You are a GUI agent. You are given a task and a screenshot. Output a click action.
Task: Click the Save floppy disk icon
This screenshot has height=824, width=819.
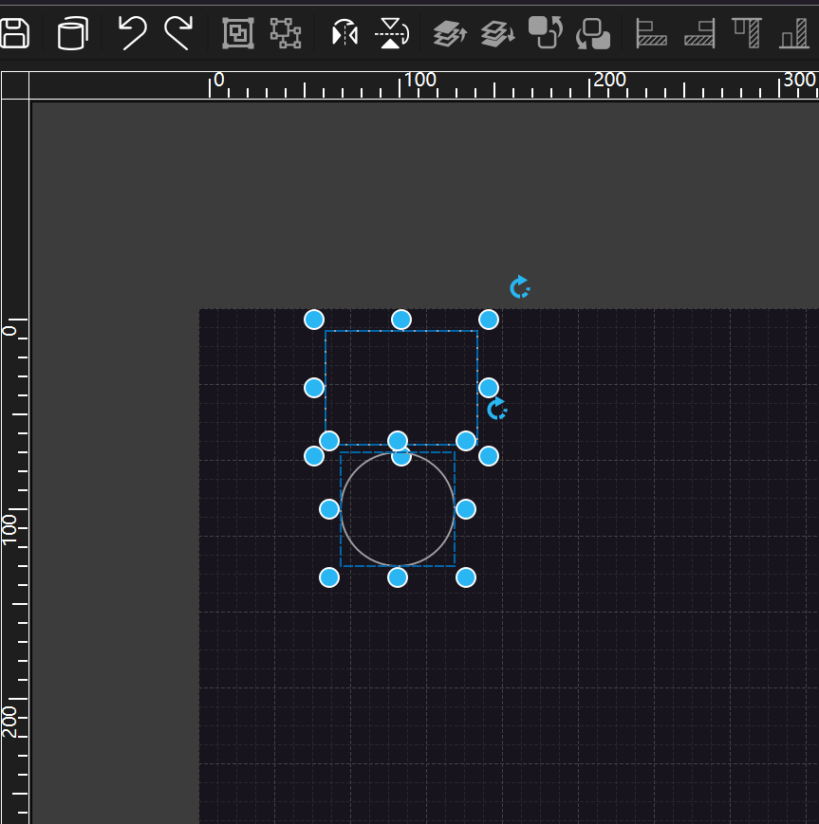(x=14, y=33)
